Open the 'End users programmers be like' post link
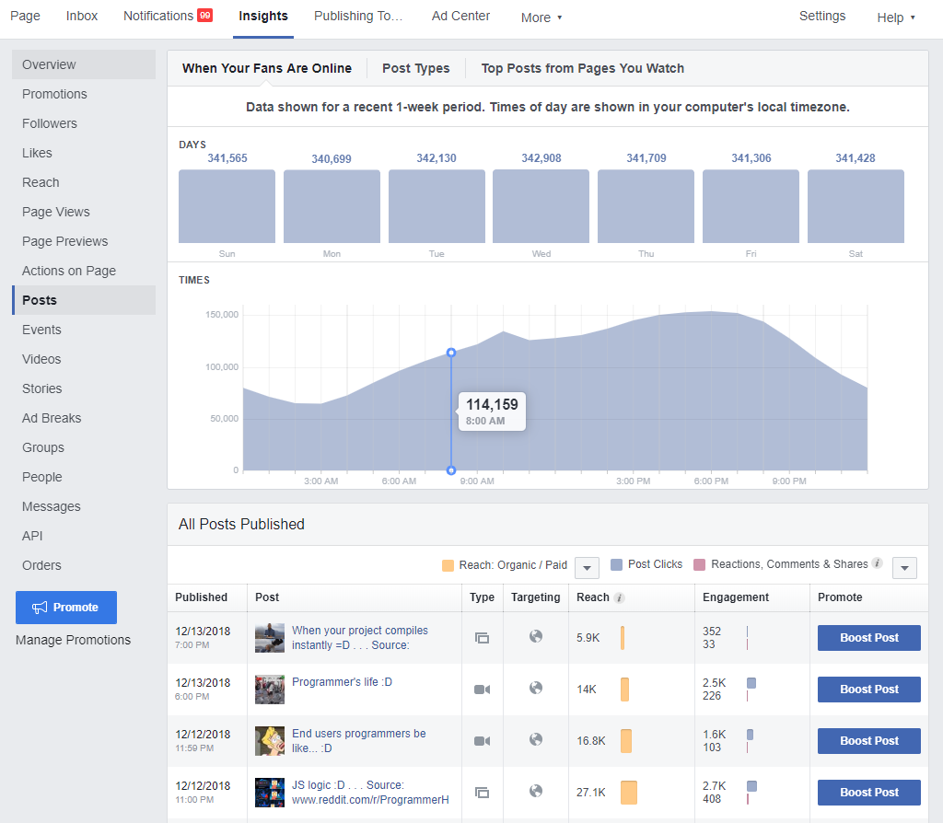Image resolution: width=943 pixels, height=823 pixels. pos(358,741)
